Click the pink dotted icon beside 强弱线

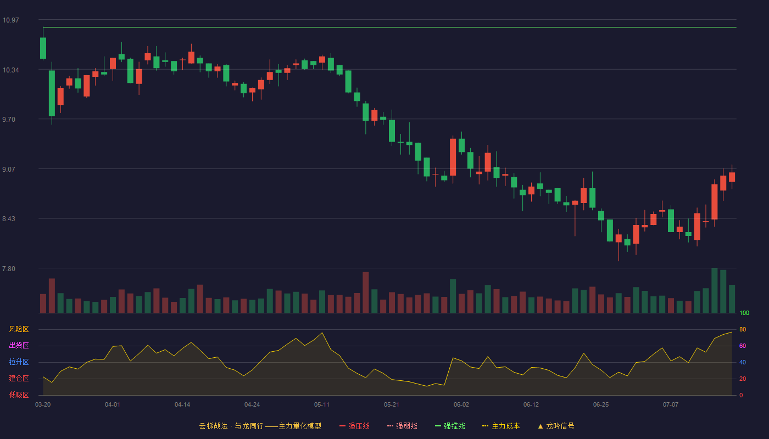pos(390,426)
